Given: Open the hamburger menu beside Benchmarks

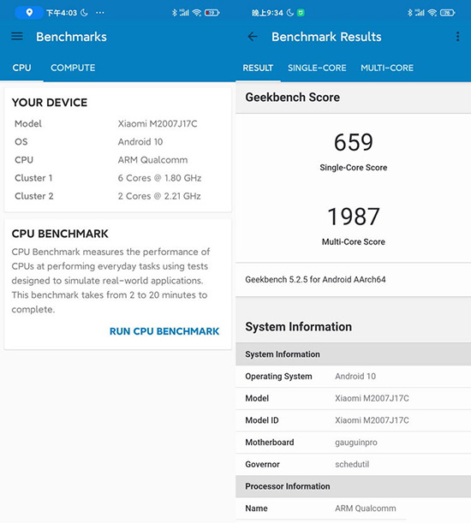Looking at the screenshot, I should [17, 36].
